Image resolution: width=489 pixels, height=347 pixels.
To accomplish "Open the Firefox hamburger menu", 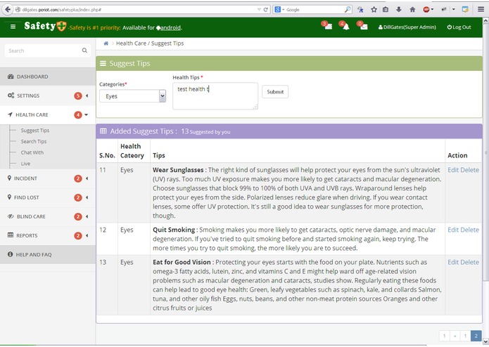I will (x=481, y=9).
